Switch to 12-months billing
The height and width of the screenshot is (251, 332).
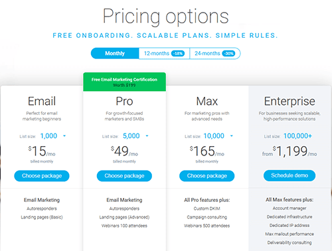tap(164, 53)
